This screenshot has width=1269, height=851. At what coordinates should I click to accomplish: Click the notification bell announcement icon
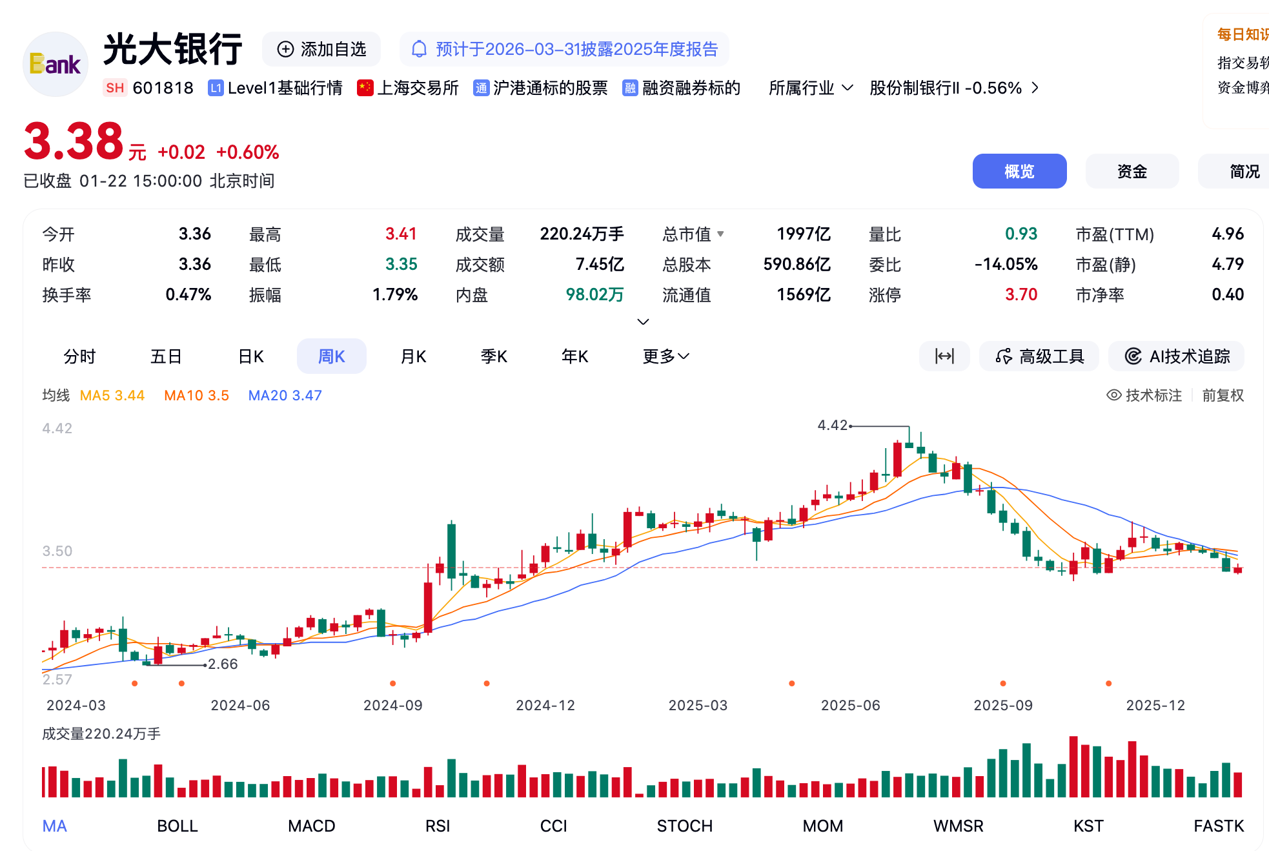(x=420, y=49)
